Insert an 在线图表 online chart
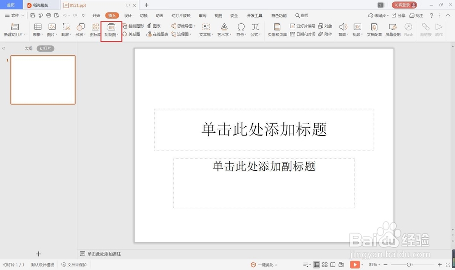 pos(157,34)
